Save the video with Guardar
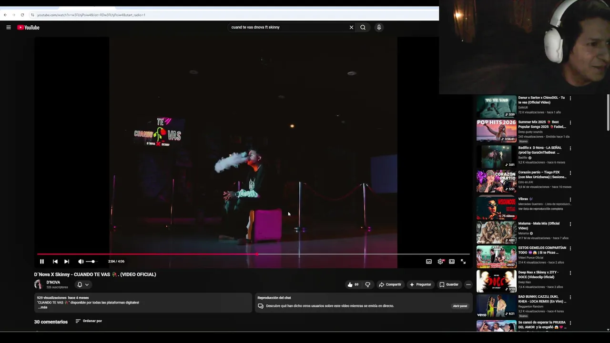Image resolution: width=610 pixels, height=343 pixels. point(449,284)
